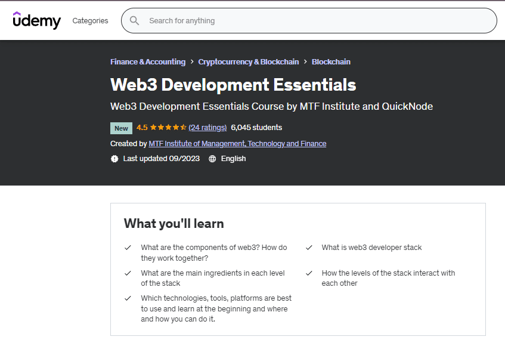Navigate to the Blockchain breadcrumb

pos(331,62)
